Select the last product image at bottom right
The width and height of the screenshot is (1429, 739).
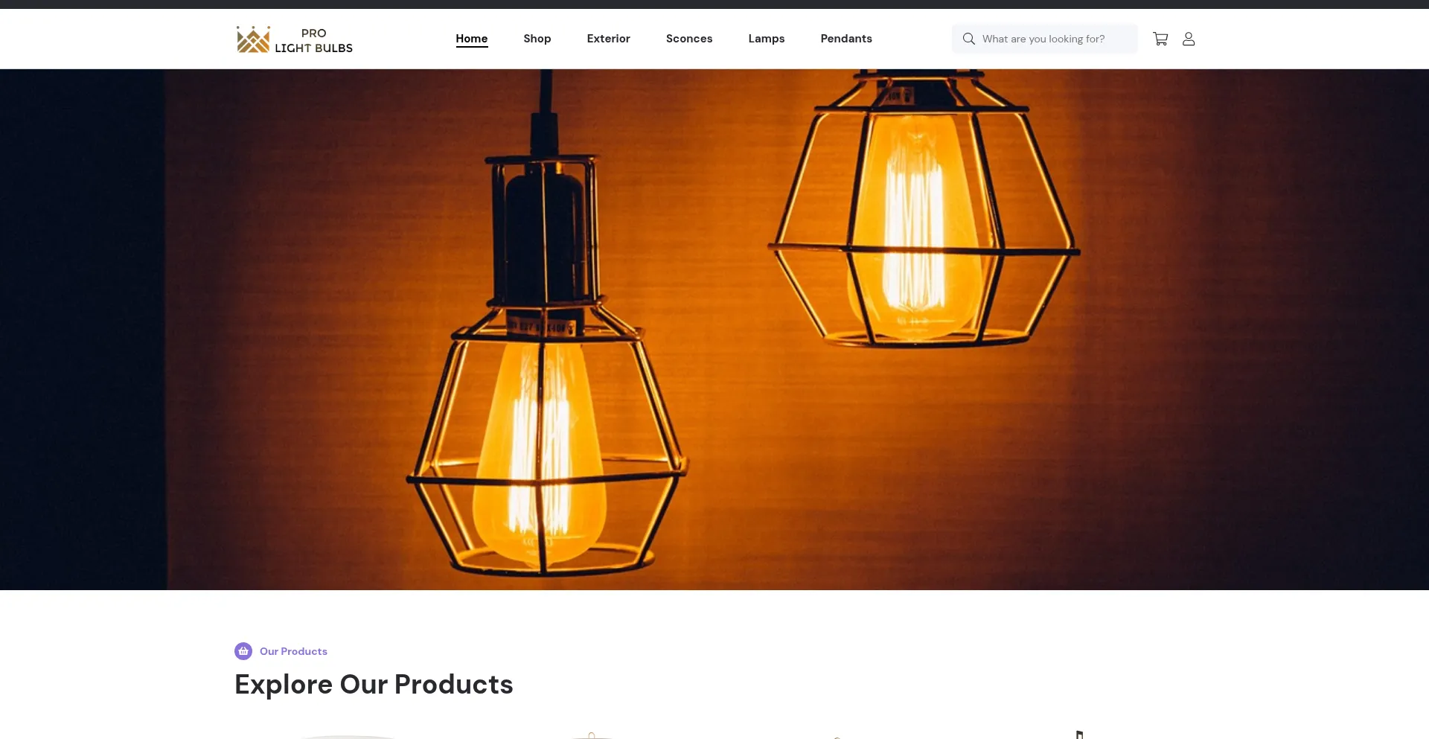coord(1079,735)
